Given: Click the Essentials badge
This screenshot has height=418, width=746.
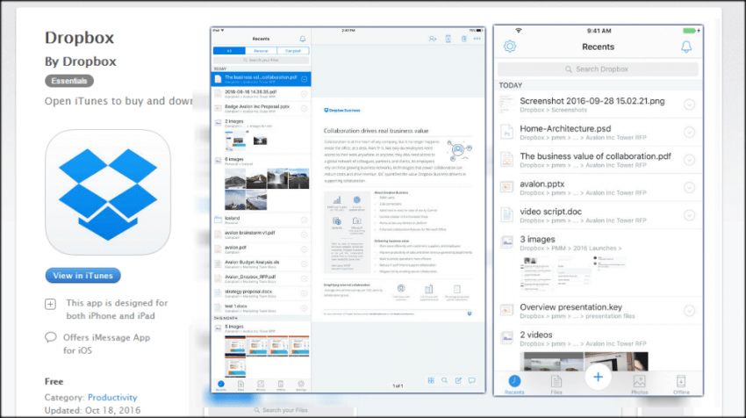Looking at the screenshot, I should pos(69,81).
